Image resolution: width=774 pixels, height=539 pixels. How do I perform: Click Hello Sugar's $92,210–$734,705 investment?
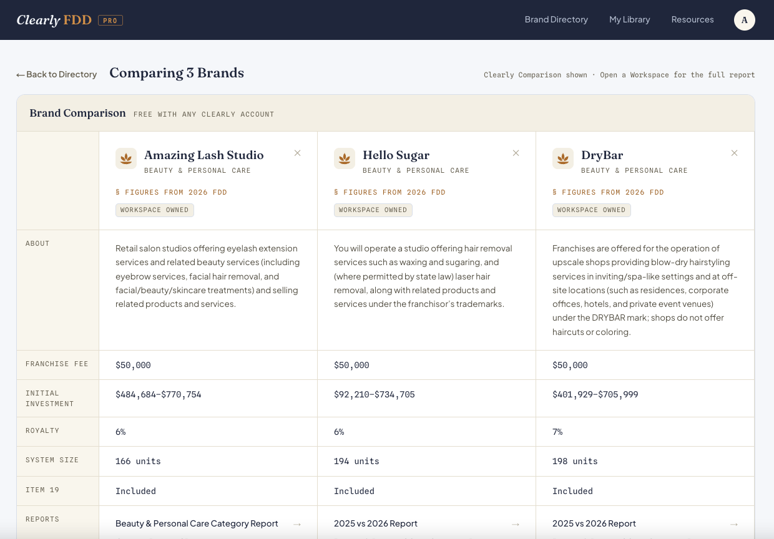[375, 394]
